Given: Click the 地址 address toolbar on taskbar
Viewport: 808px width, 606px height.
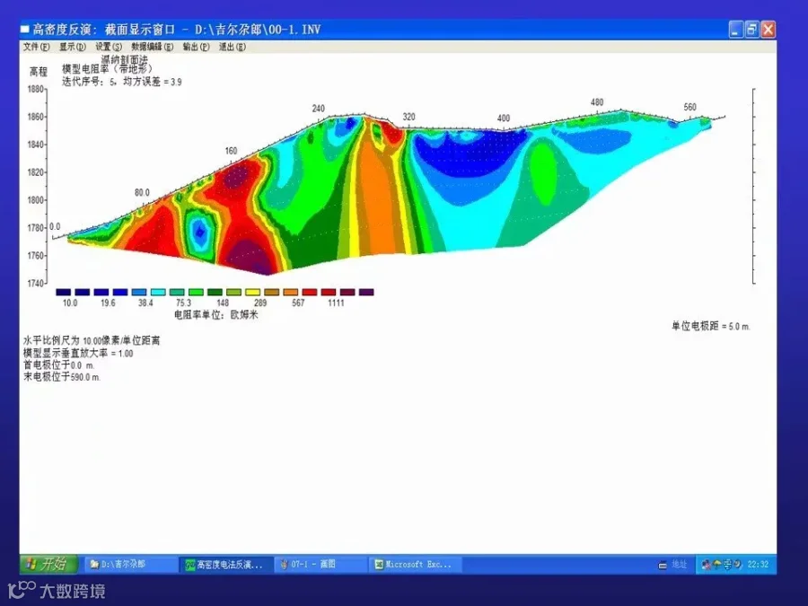Looking at the screenshot, I should click(x=673, y=565).
